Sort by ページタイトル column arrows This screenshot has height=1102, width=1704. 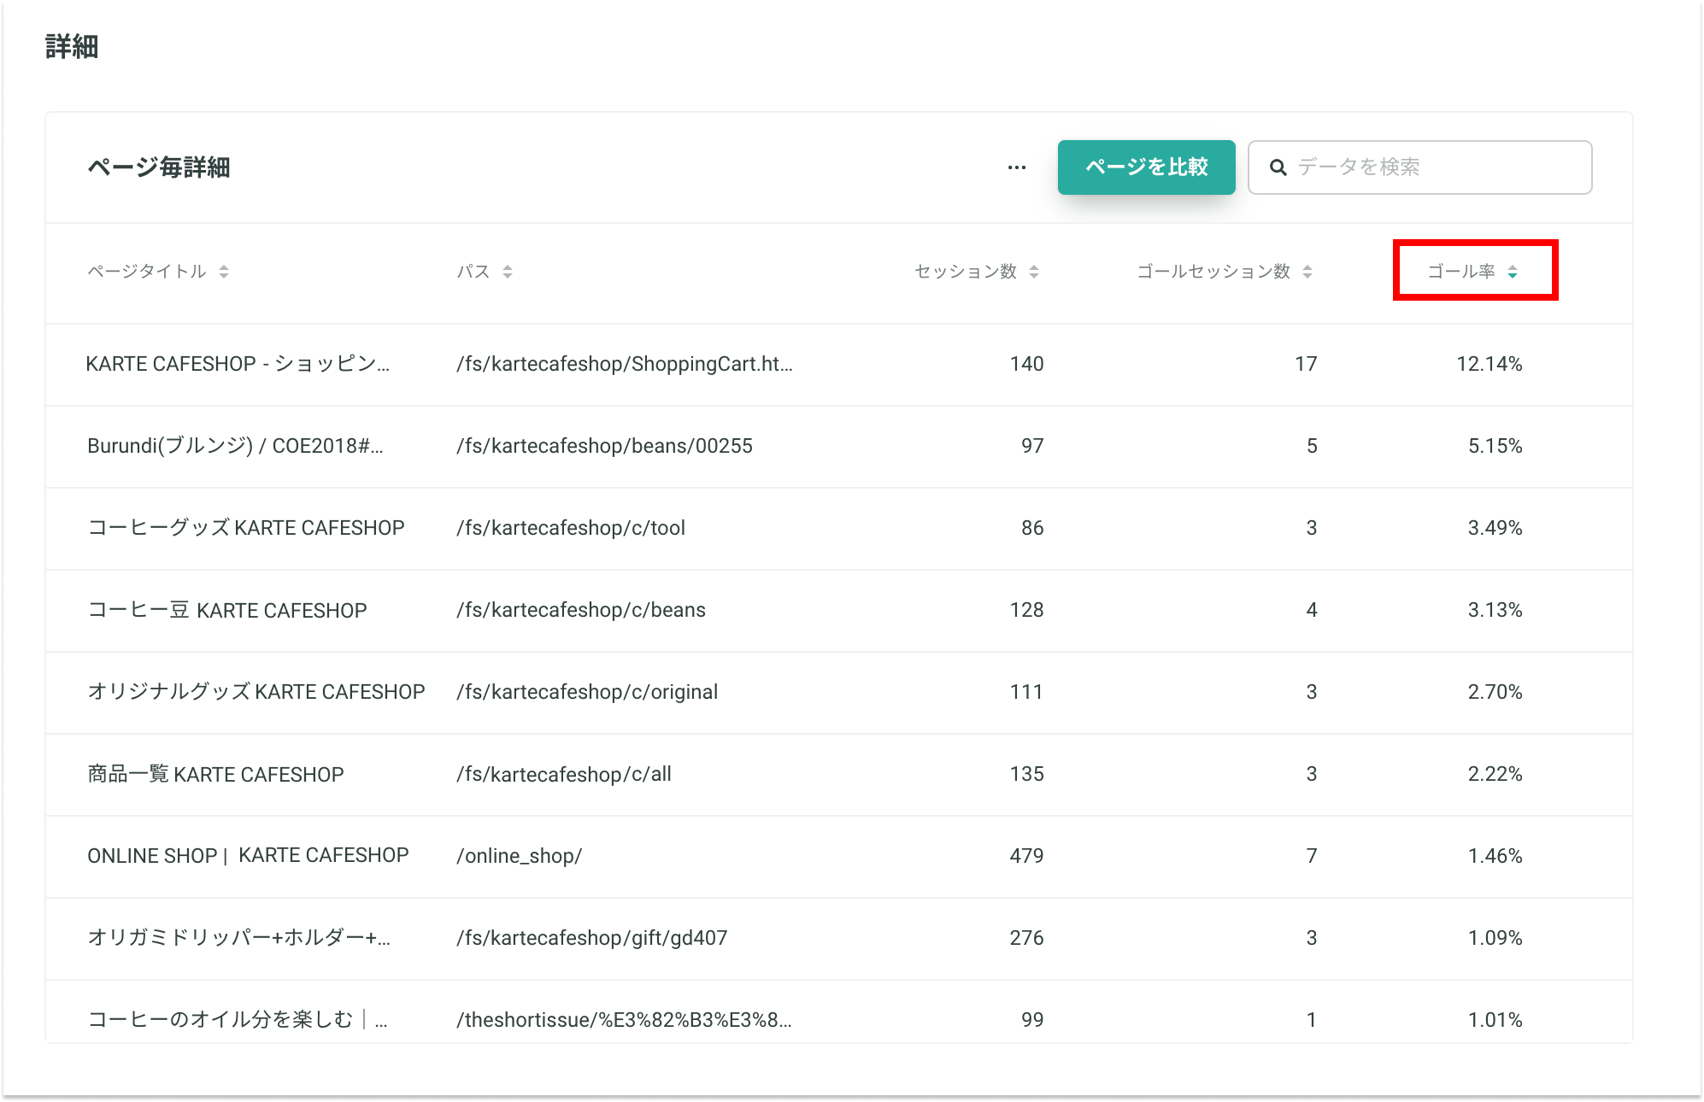coord(224,272)
